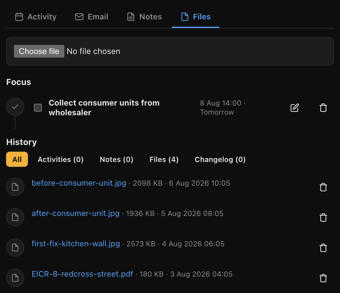Open after-consumer-unit.jpg file link

(x=76, y=214)
